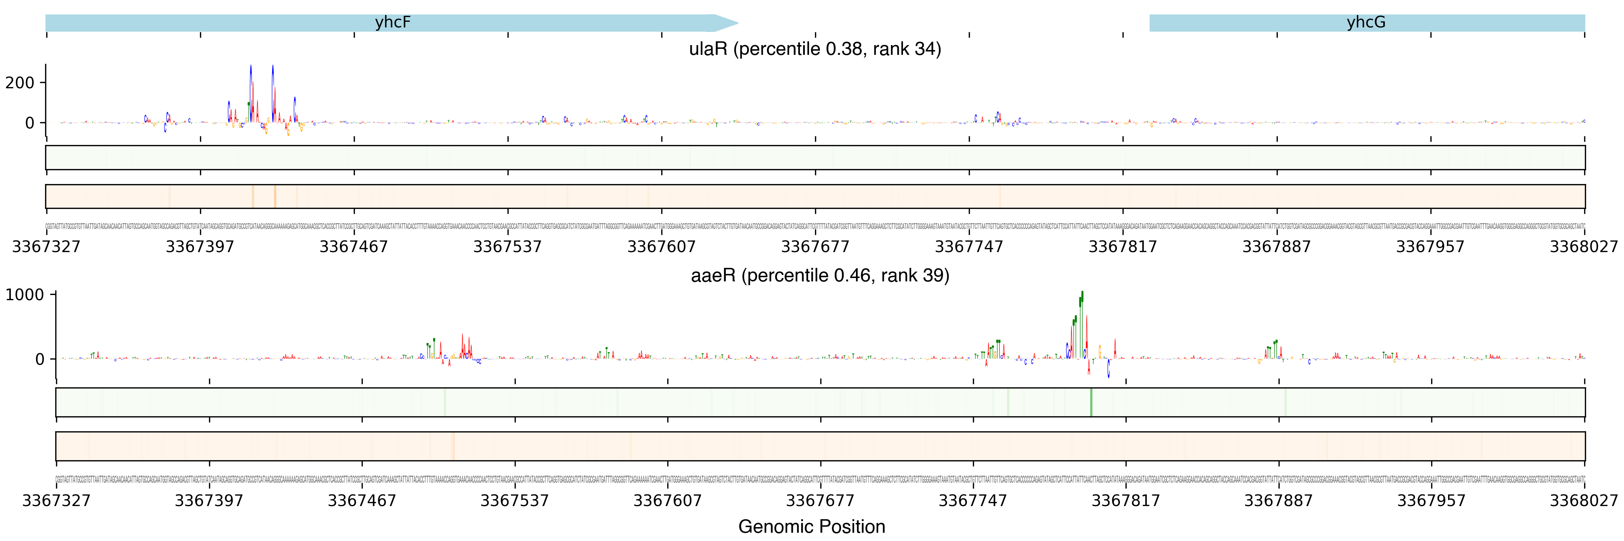Click the 3367467 tick label under aaeR

point(362,501)
